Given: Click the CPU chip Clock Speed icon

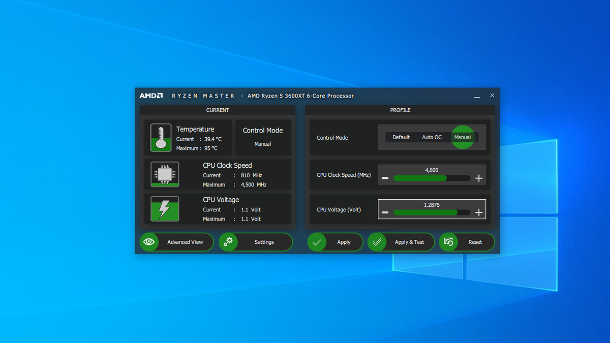Looking at the screenshot, I should pos(165,174).
